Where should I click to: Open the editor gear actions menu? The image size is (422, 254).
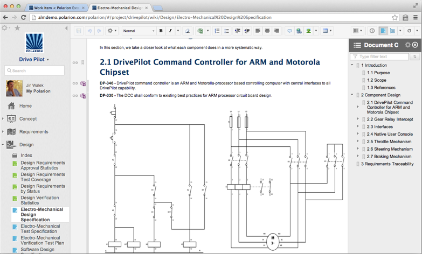[112, 31]
